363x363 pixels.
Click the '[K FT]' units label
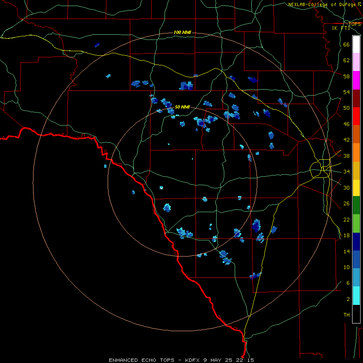pos(341,28)
